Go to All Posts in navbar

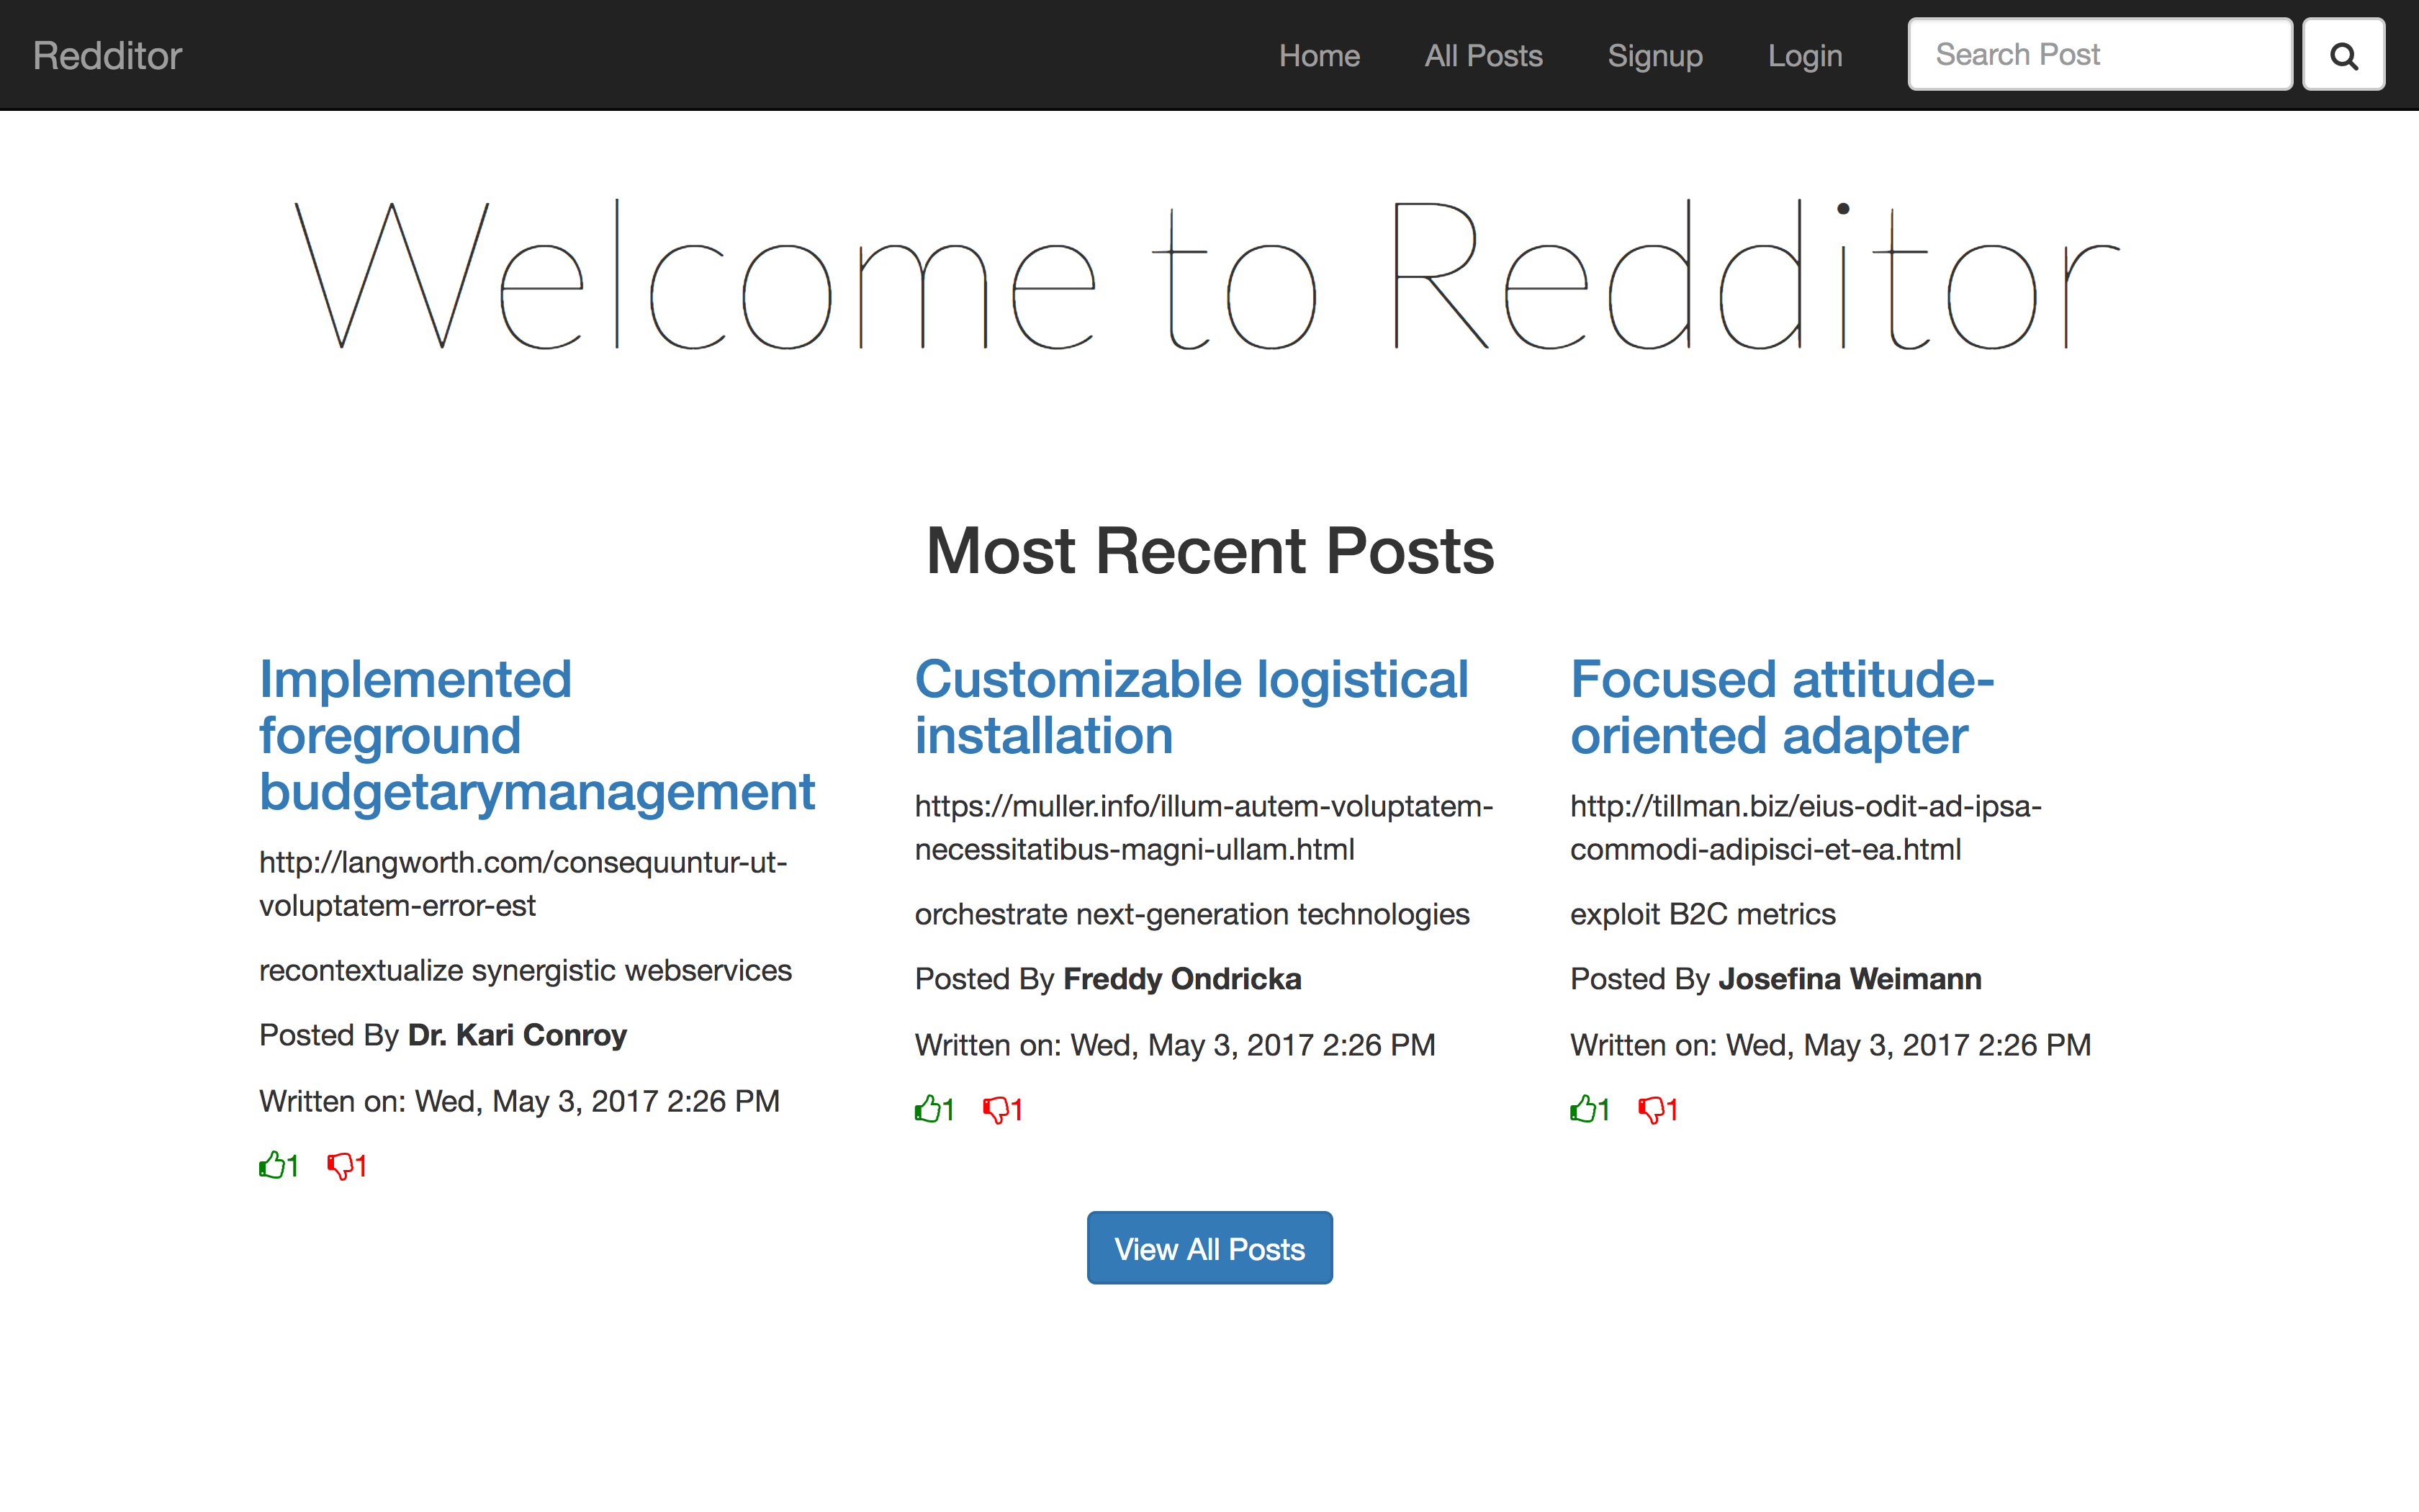pyautogui.click(x=1483, y=55)
